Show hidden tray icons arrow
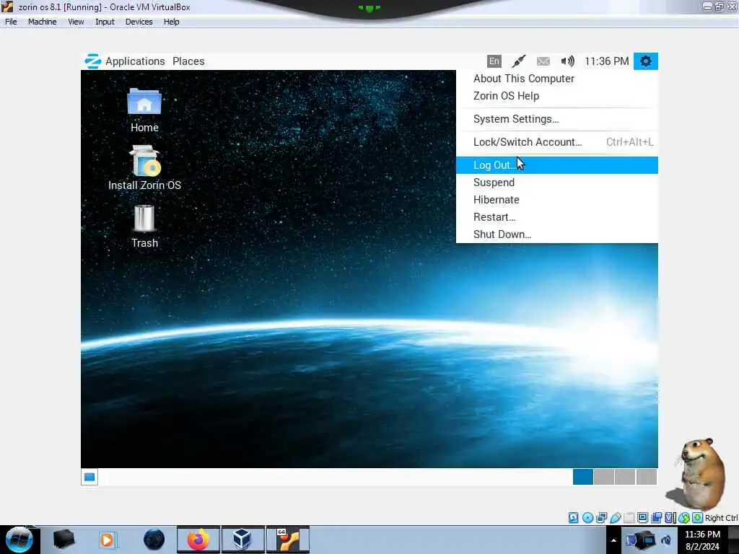This screenshot has width=739, height=554. click(613, 540)
